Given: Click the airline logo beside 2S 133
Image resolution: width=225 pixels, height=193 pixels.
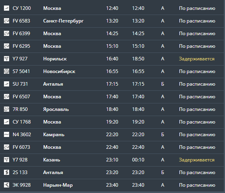Looking at the screenshot, I should tap(6, 172).
